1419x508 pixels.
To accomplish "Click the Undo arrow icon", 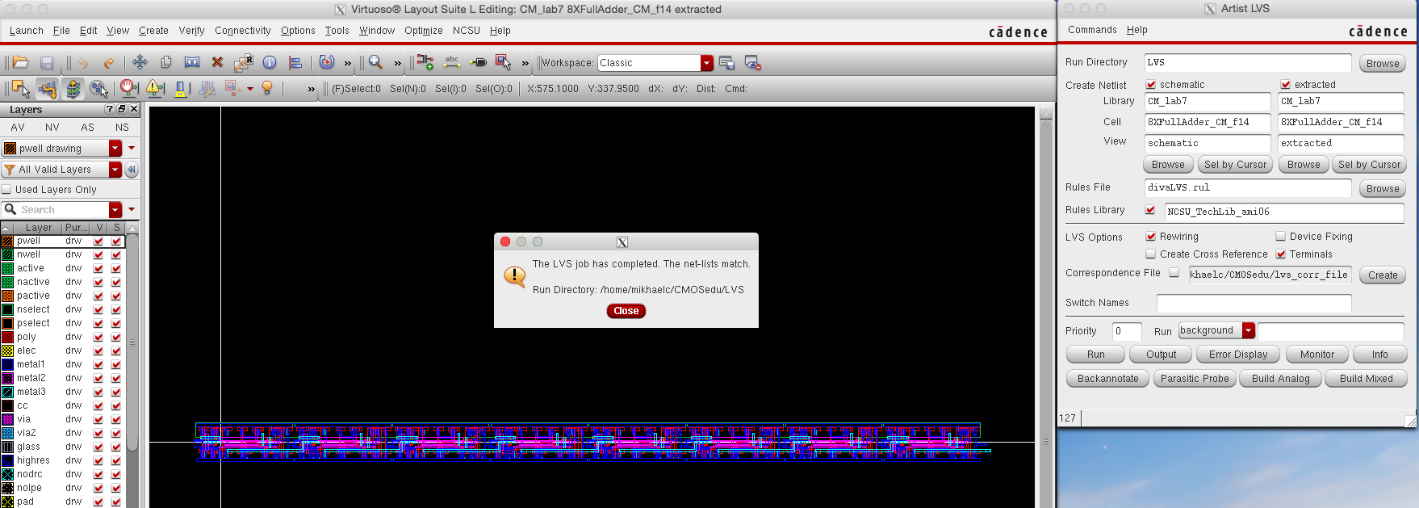I will (83, 63).
